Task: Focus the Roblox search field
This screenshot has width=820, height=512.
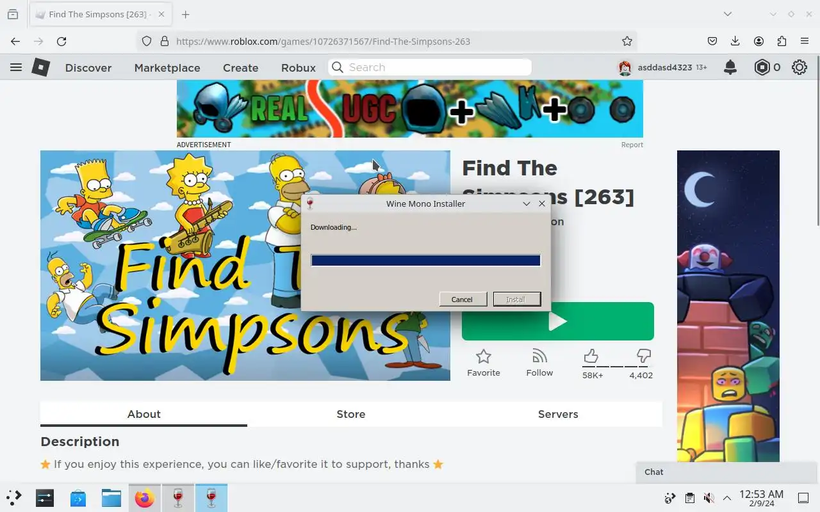Action: (430, 67)
